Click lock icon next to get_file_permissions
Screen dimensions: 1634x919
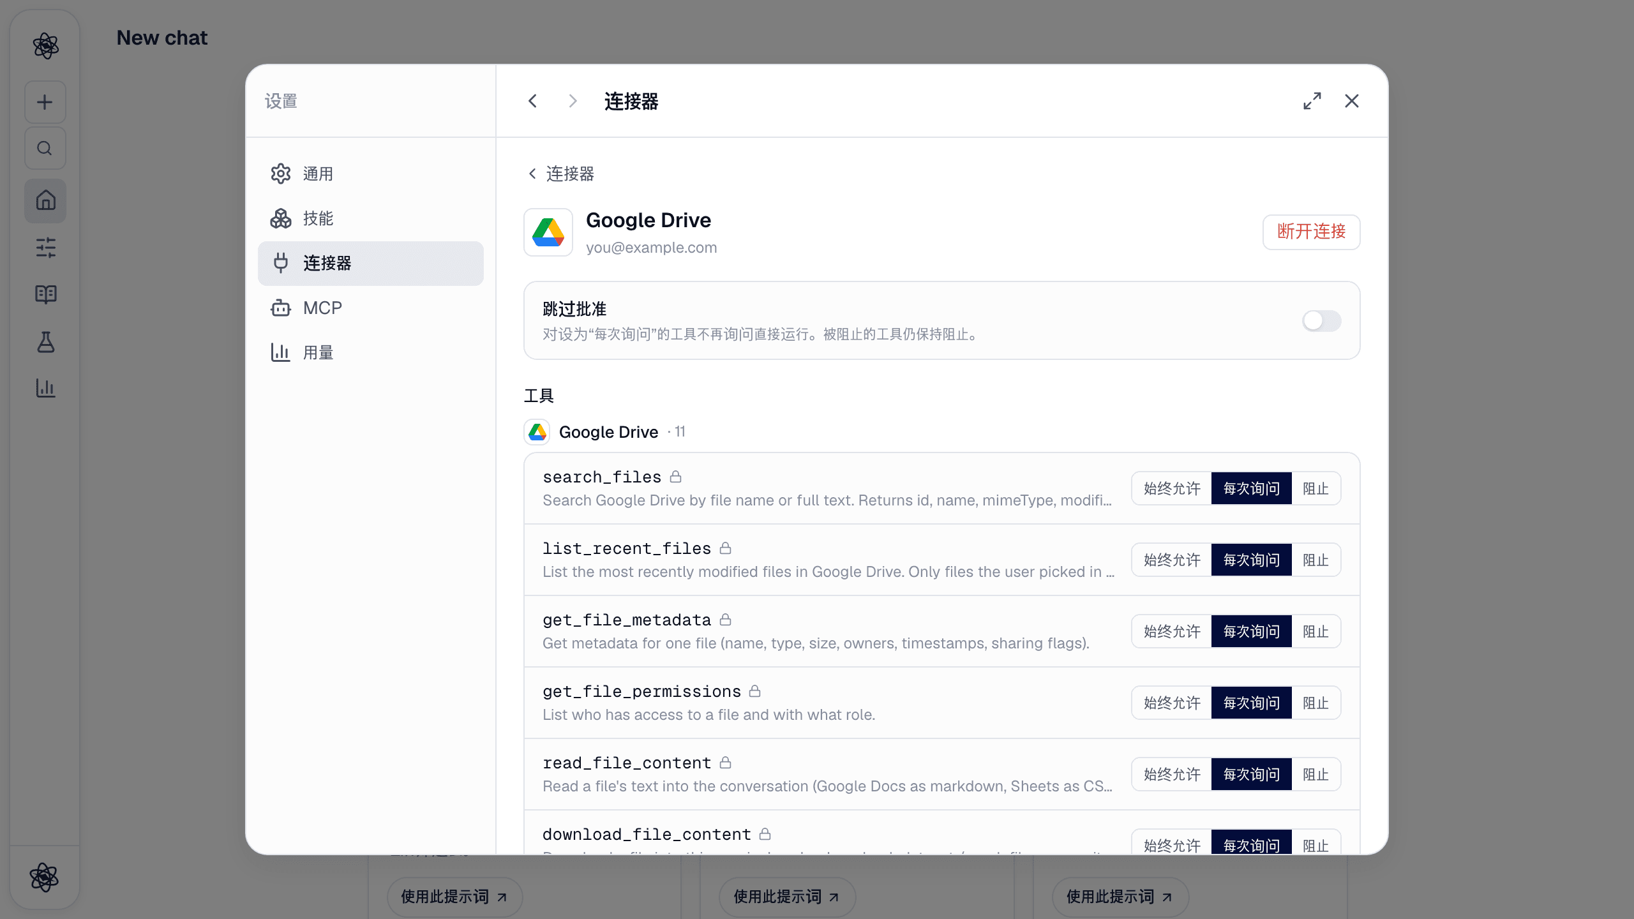(x=755, y=691)
